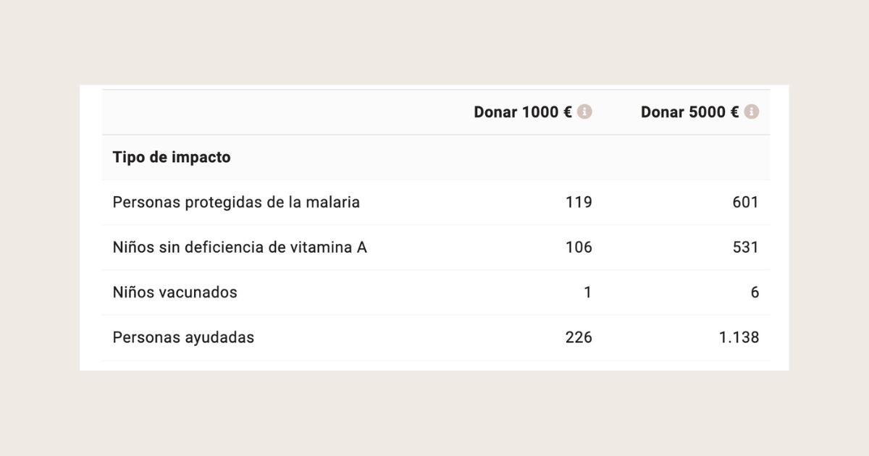Click the Donar 5000 € column header
869x456 pixels.
pos(689,112)
